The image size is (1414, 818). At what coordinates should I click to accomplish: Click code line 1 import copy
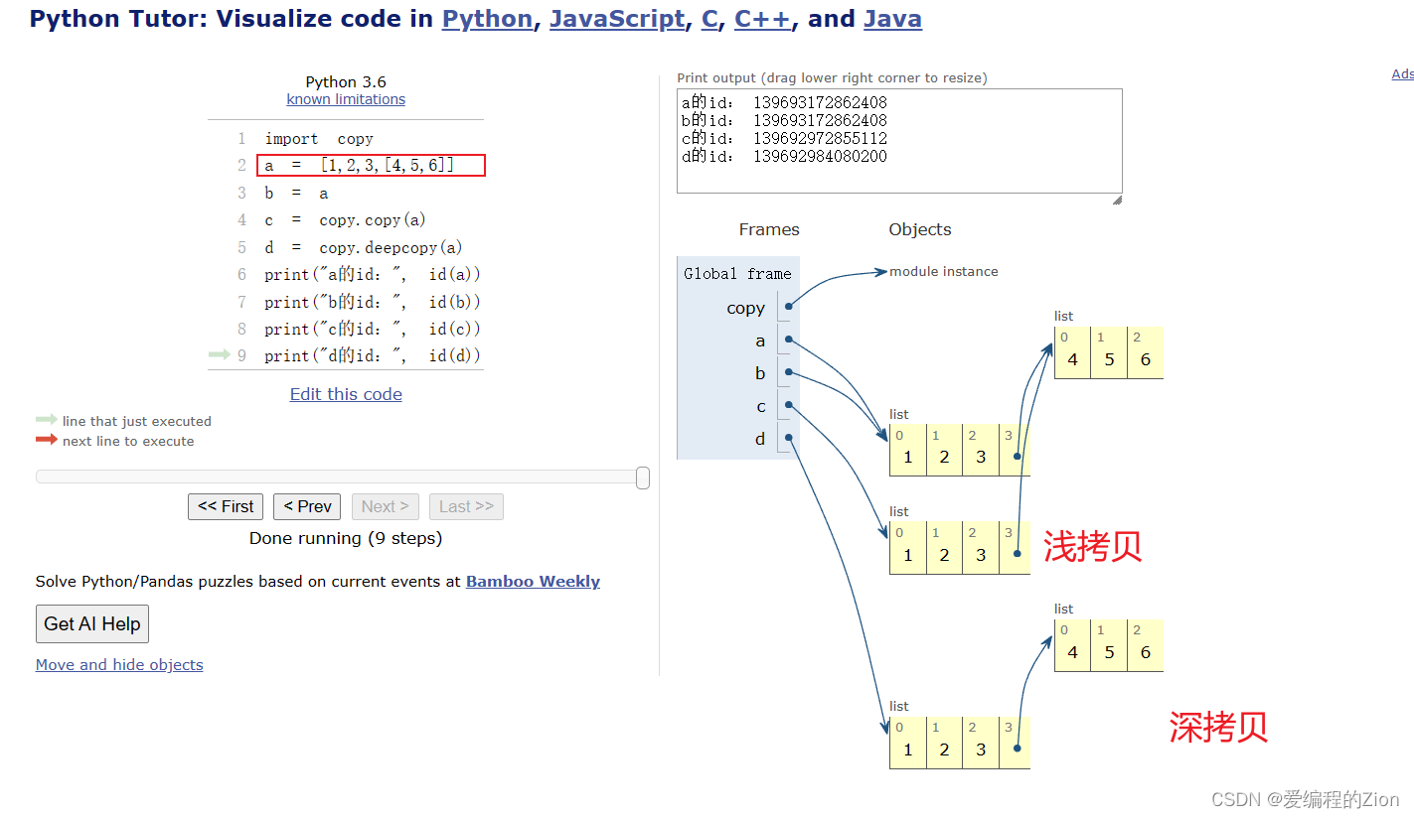point(319,139)
